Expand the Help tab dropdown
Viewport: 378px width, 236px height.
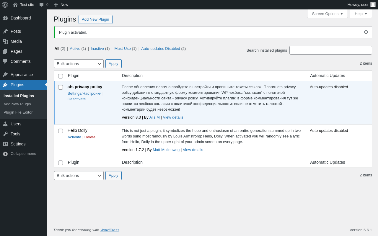(361, 14)
